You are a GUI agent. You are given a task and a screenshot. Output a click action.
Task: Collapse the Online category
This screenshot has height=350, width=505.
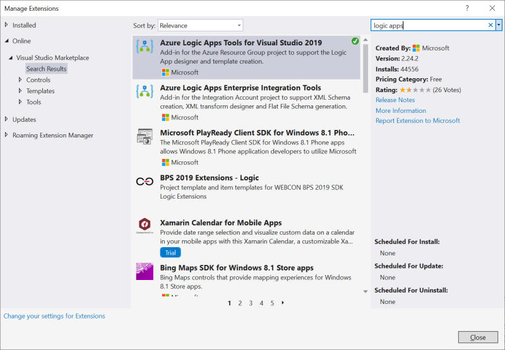tap(6, 41)
